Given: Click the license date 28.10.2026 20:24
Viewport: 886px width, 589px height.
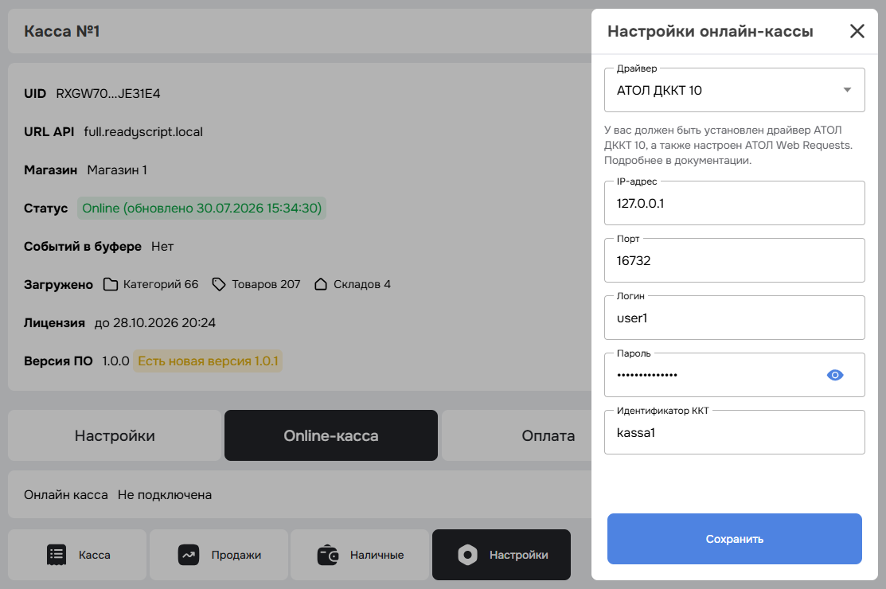Looking at the screenshot, I should click(165, 322).
